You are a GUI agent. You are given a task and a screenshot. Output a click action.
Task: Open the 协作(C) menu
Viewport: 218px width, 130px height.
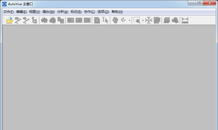pos(90,12)
